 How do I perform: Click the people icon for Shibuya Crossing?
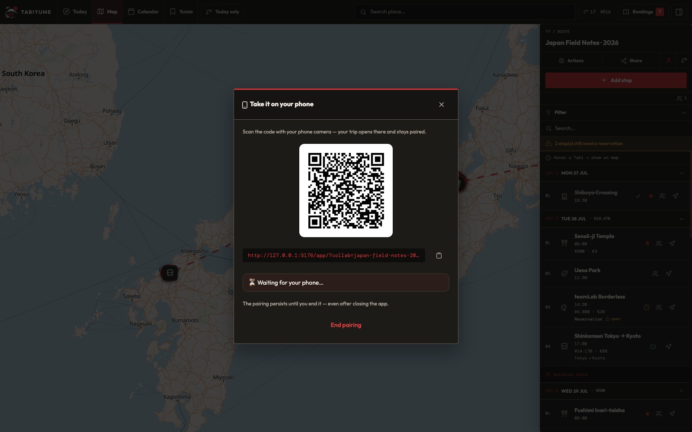click(662, 196)
